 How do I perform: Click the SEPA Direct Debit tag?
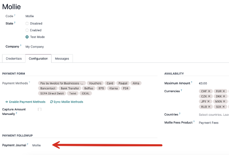tap(52, 93)
